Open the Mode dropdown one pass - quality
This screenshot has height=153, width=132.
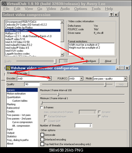125,79
